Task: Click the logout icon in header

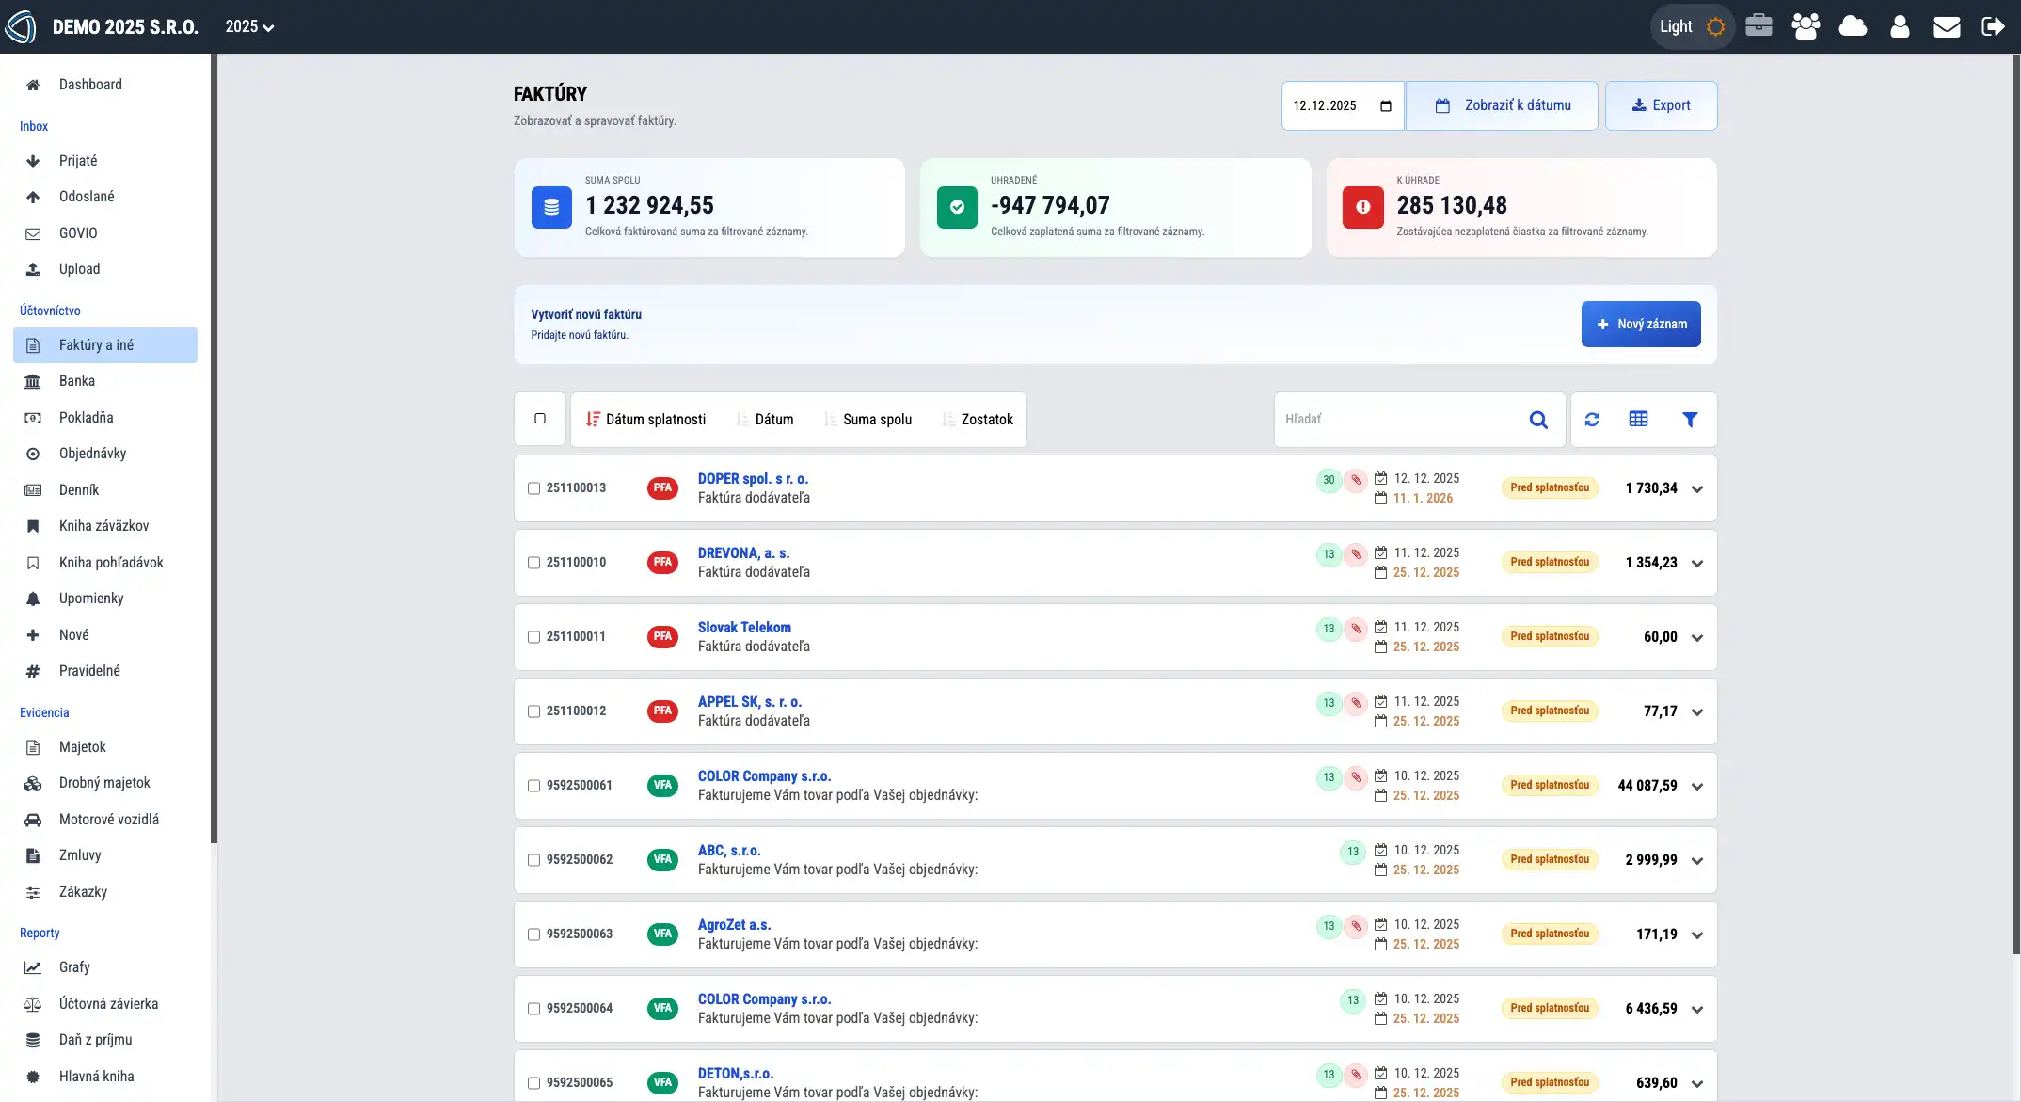Action: (x=1993, y=26)
